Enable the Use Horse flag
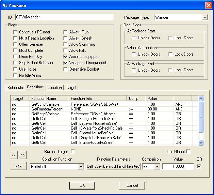 [x=15, y=69]
